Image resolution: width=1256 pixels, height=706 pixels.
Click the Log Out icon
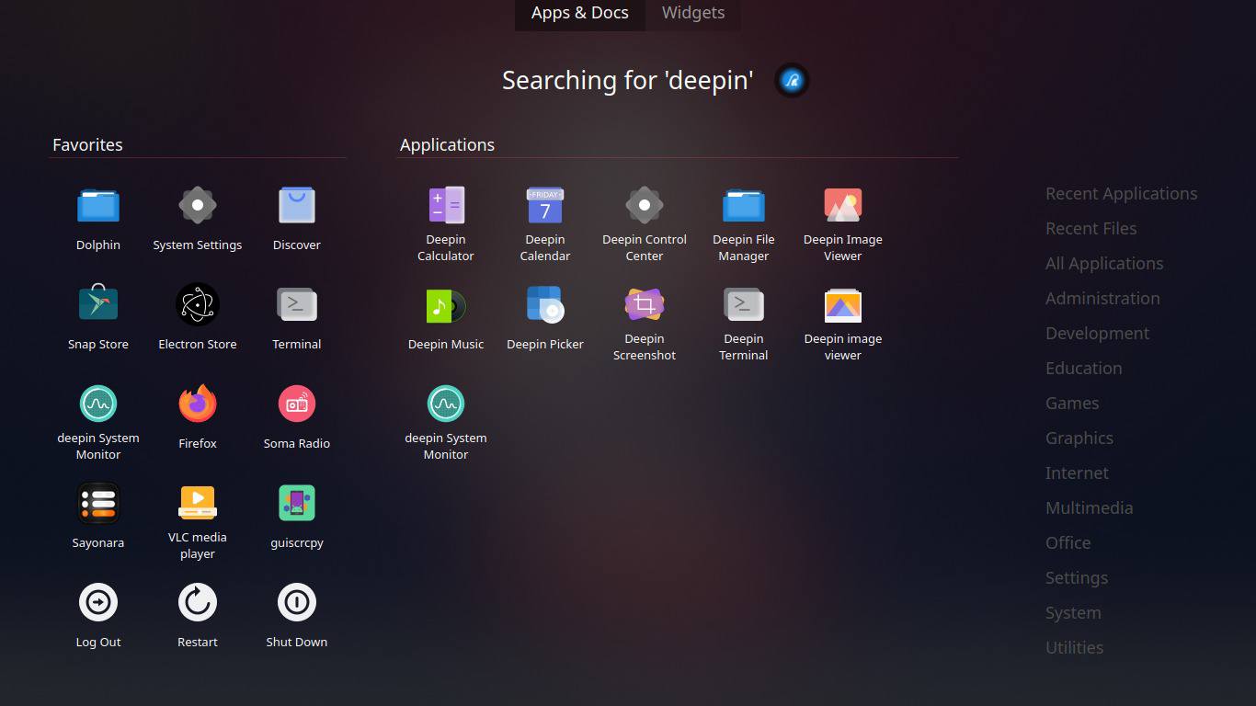tap(98, 602)
